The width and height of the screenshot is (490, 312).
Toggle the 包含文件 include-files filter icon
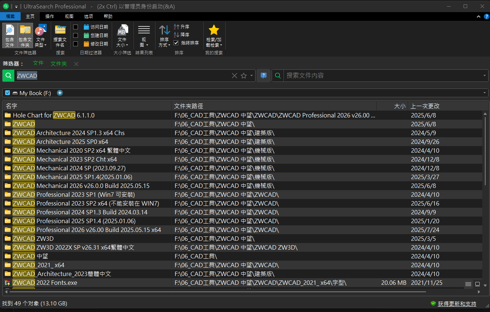[10, 36]
